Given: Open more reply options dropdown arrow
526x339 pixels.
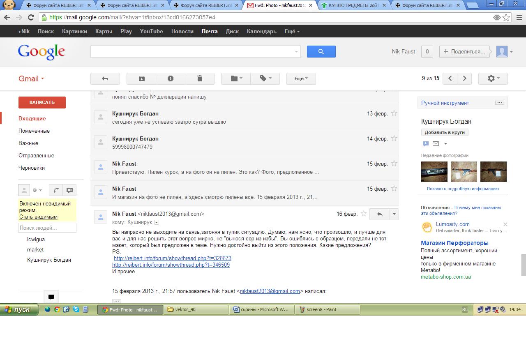Looking at the screenshot, I should point(394,214).
